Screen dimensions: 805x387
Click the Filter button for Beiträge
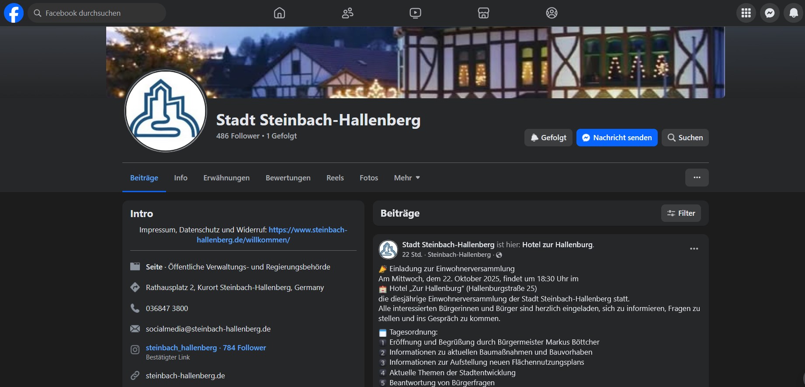click(x=680, y=213)
